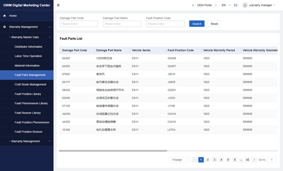
Task: Click the warranty manager avatar
Action: tap(245, 5)
